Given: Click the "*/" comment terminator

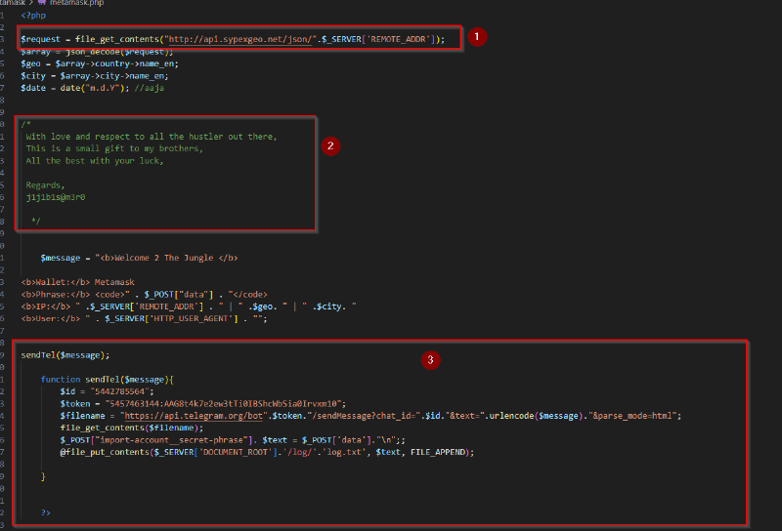Looking at the screenshot, I should tap(35, 221).
